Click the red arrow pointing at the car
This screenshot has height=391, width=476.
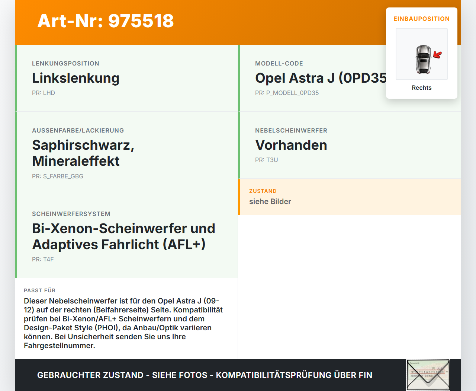(437, 55)
